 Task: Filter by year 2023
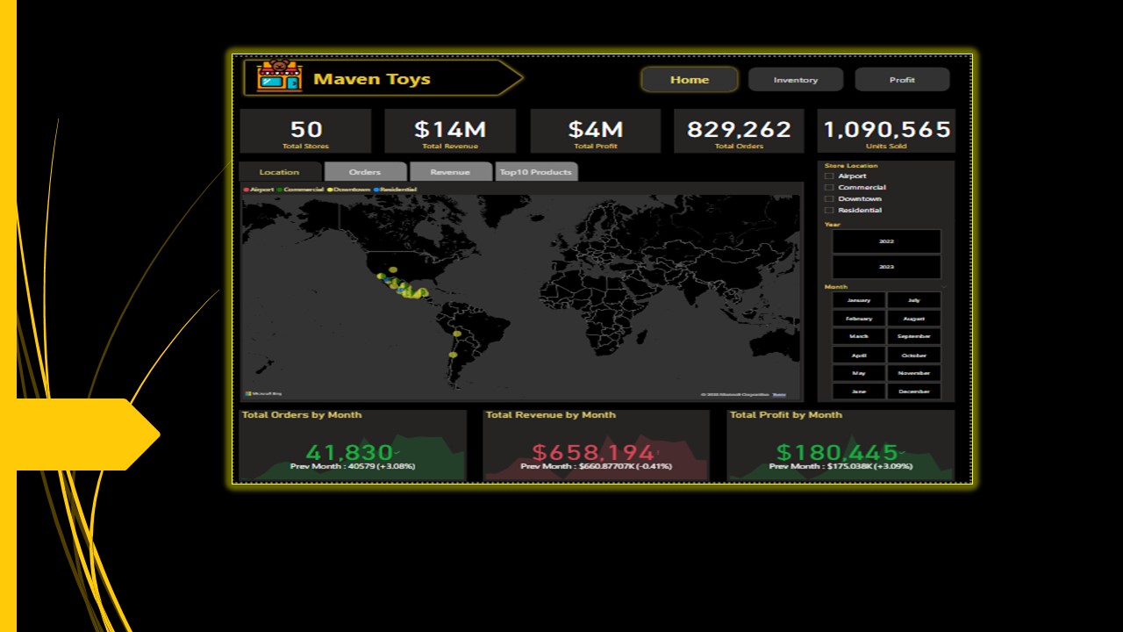click(x=886, y=267)
